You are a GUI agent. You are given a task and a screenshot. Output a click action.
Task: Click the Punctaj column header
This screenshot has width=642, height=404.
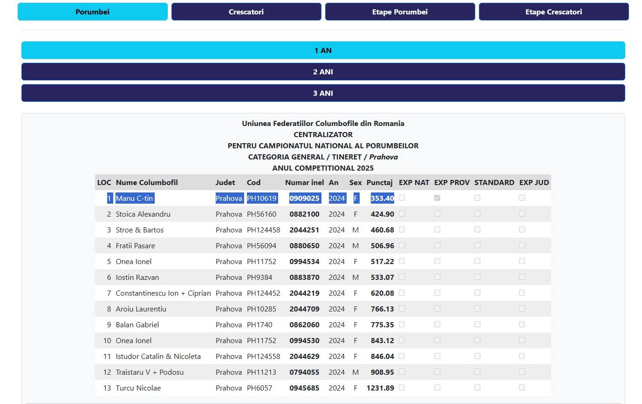pos(379,183)
